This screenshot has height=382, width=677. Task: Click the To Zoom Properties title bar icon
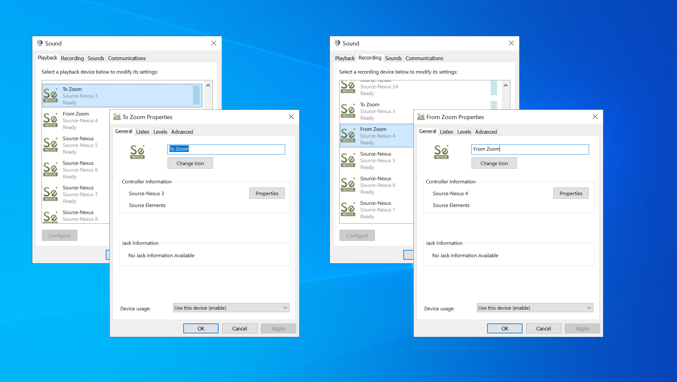117,117
